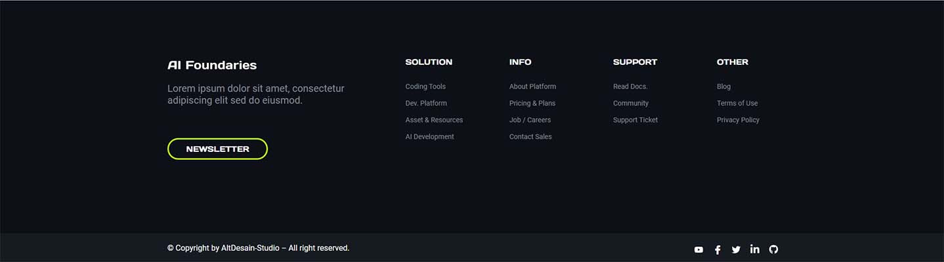Image resolution: width=944 pixels, height=262 pixels.
Task: Open the Twitter social link icon
Action: 736,250
